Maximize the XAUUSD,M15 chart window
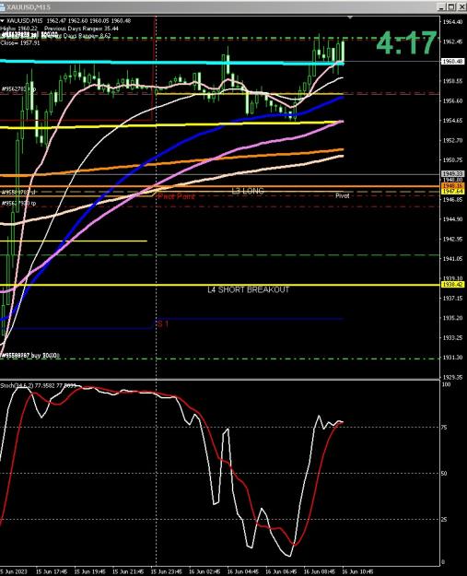 point(451,7)
